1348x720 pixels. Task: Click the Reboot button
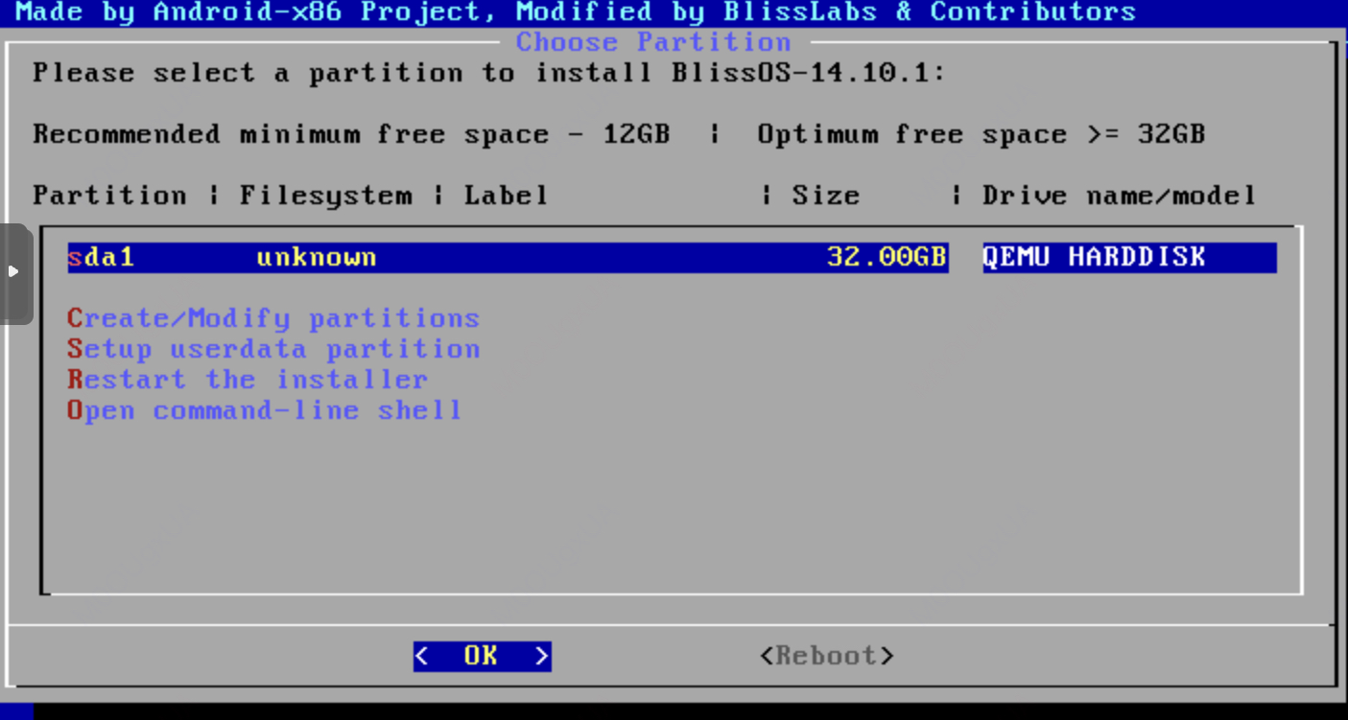(827, 656)
